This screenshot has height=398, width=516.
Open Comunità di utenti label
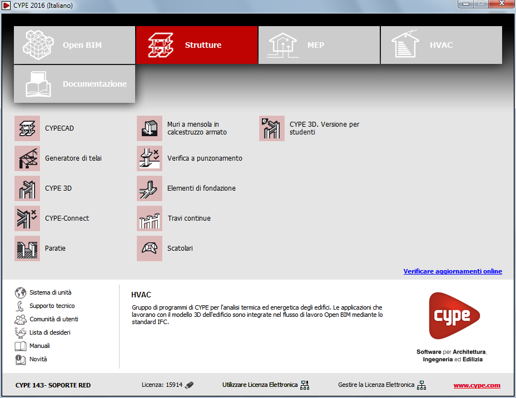click(x=53, y=319)
